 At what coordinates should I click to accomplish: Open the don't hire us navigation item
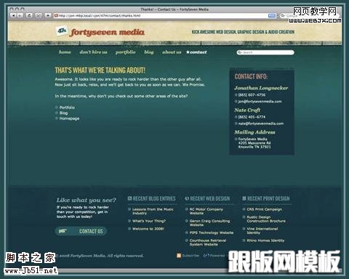(x=93, y=52)
